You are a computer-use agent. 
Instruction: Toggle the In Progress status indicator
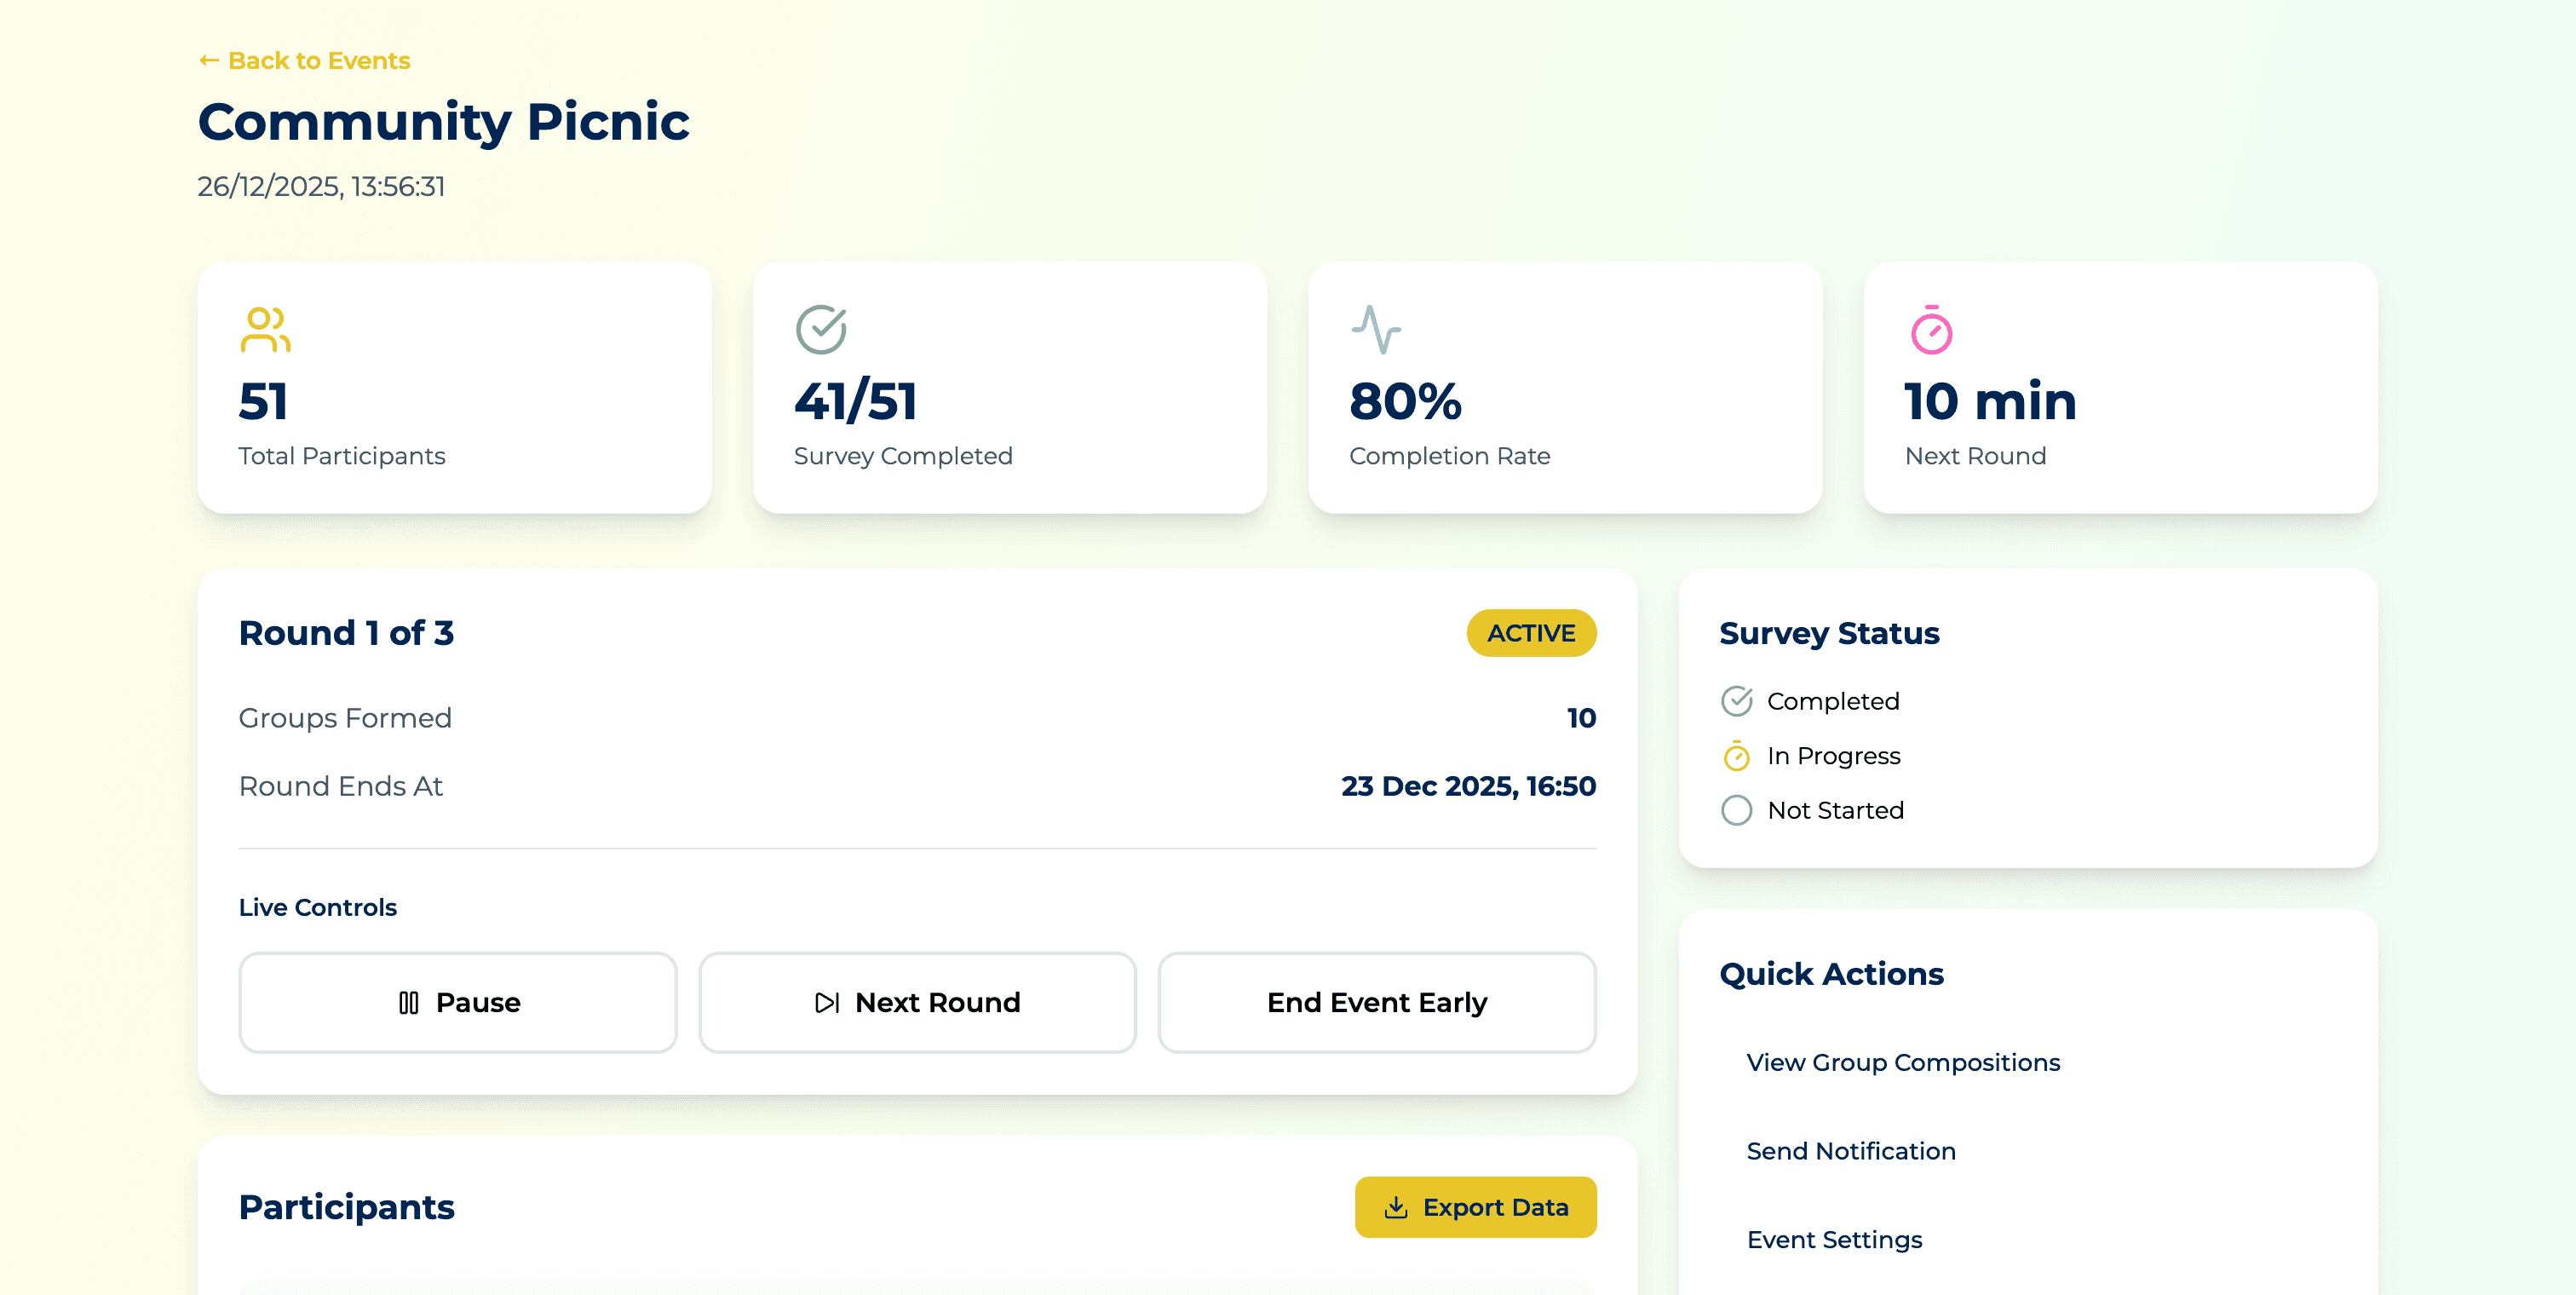click(x=1737, y=756)
